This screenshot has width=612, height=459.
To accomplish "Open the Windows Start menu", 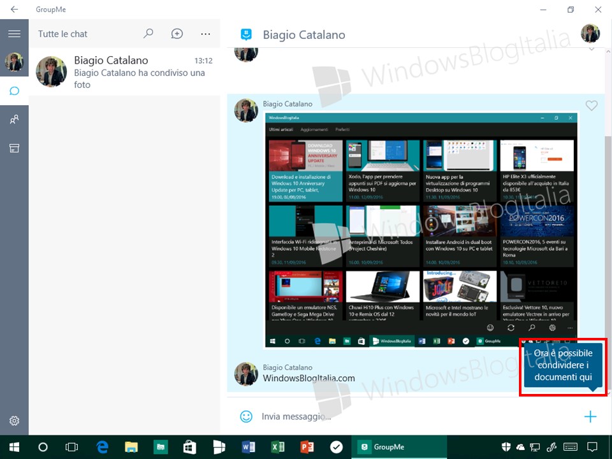I will tap(14, 447).
